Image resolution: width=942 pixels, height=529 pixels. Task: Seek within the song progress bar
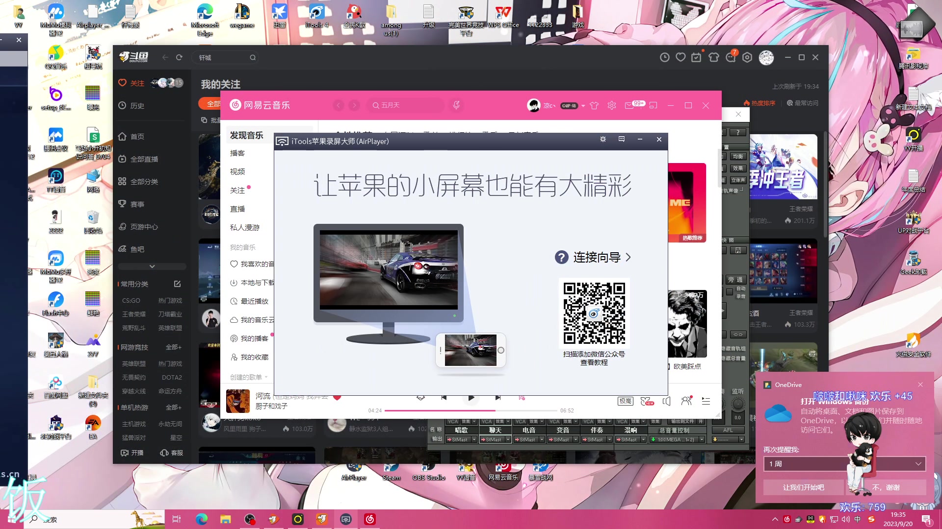pos(471,410)
